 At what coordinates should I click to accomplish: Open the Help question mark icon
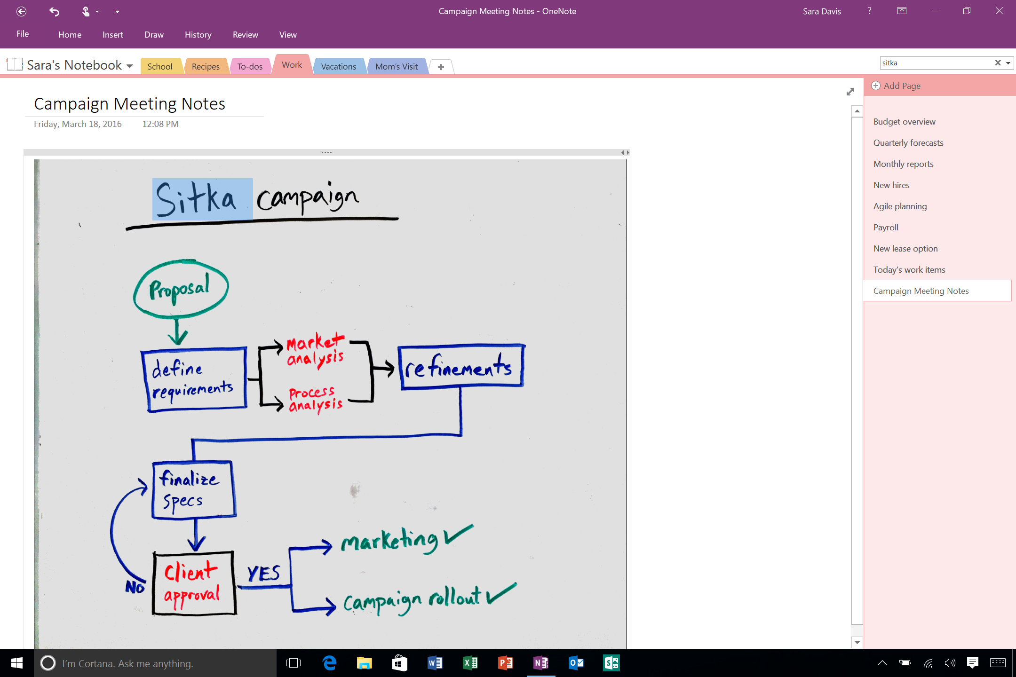(x=869, y=11)
